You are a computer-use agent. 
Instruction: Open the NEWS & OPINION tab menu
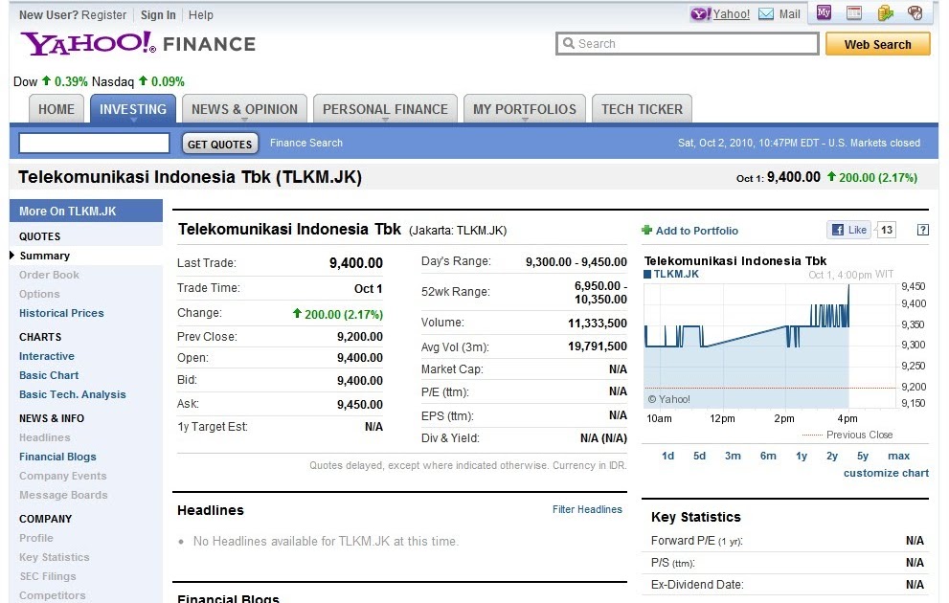click(244, 109)
